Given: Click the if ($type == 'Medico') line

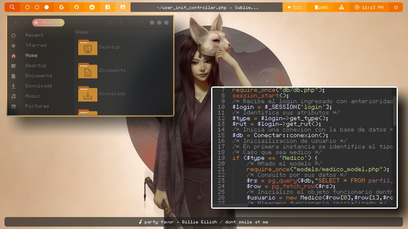Looking at the screenshot, I should (x=275, y=158).
